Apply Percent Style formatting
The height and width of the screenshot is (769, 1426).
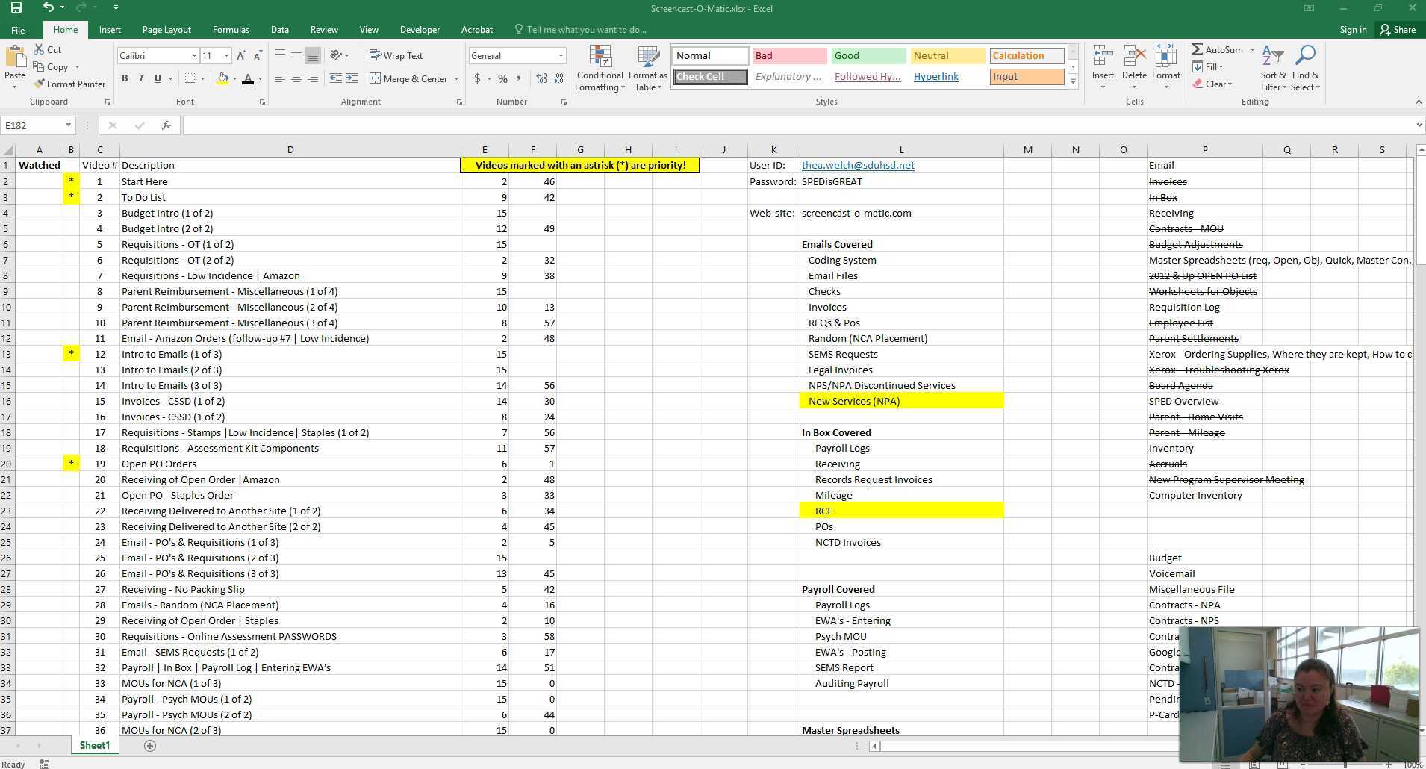click(x=502, y=78)
